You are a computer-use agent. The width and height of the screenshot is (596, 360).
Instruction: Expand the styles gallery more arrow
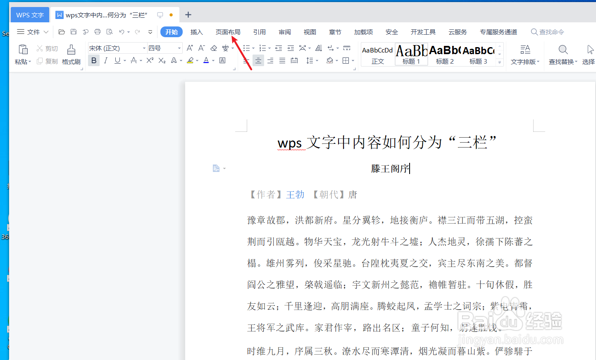coord(500,62)
